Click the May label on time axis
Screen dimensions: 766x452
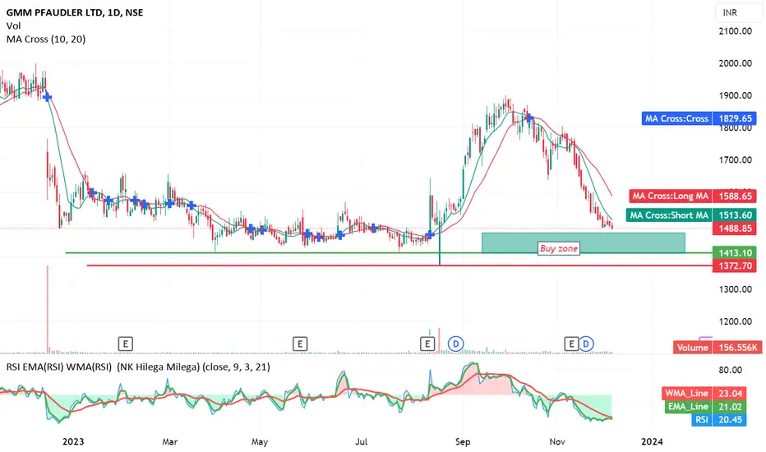(260, 442)
